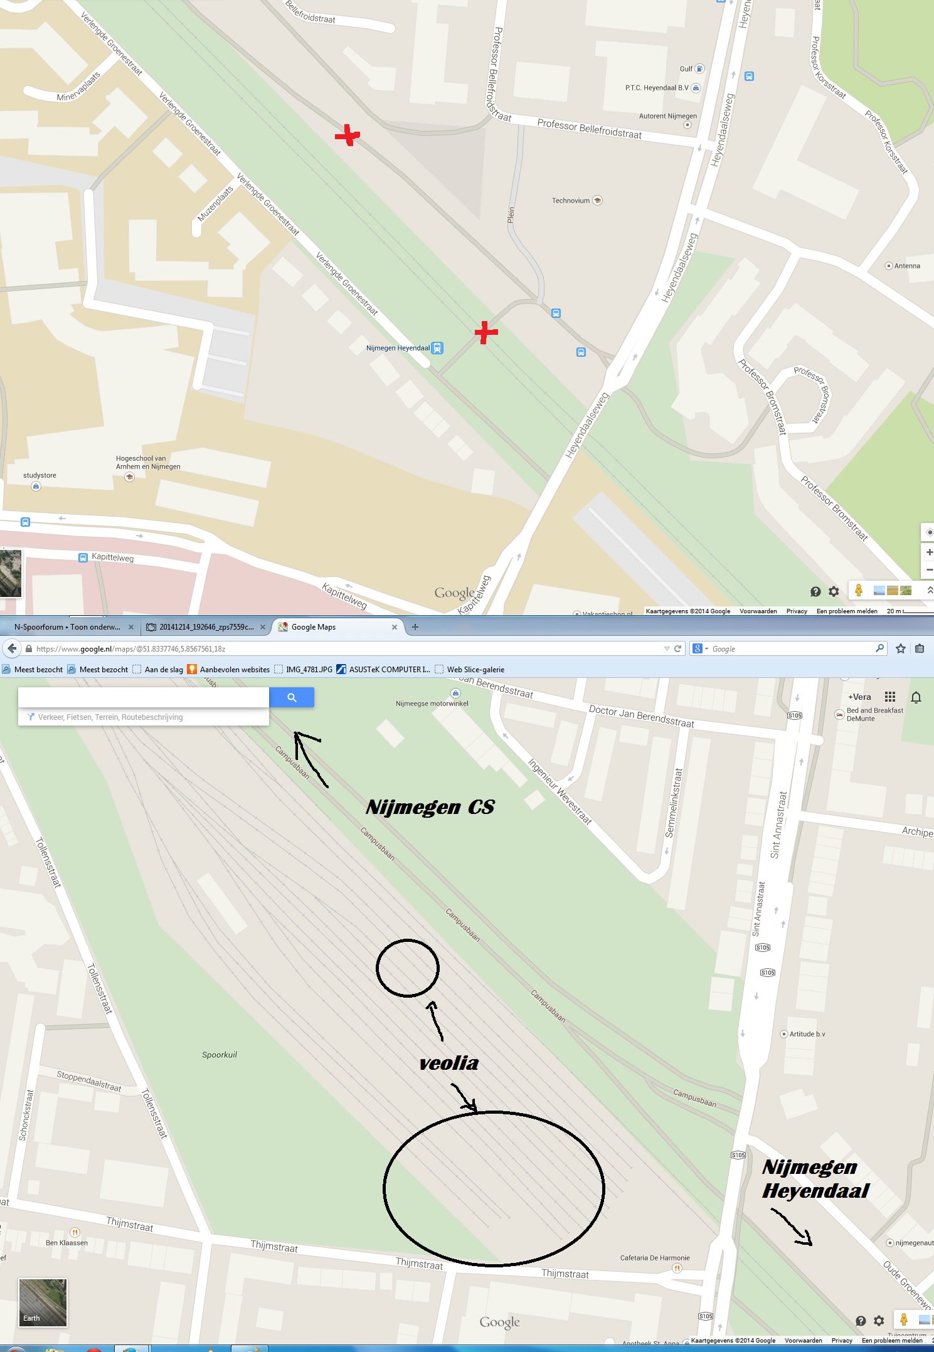Click the magnifier in Firefox's Google search box
This screenshot has width=934, height=1352.
tap(879, 648)
